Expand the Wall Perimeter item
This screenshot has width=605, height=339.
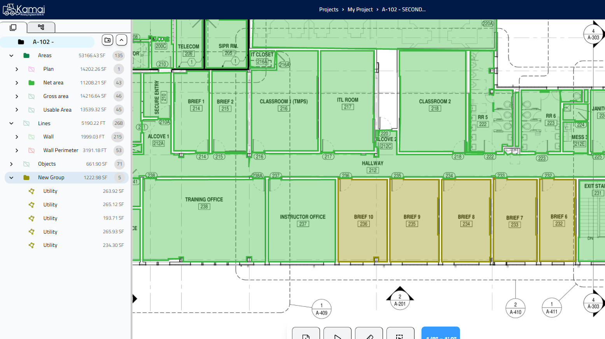coord(17,150)
